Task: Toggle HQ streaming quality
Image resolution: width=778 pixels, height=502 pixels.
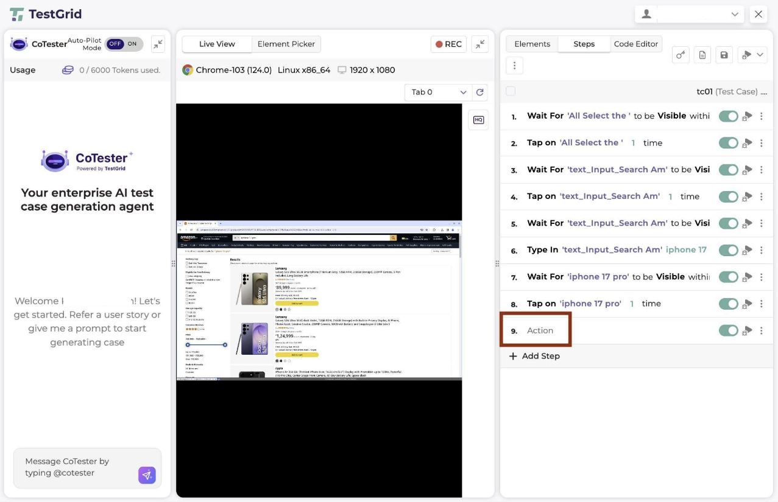Action: 478,120
